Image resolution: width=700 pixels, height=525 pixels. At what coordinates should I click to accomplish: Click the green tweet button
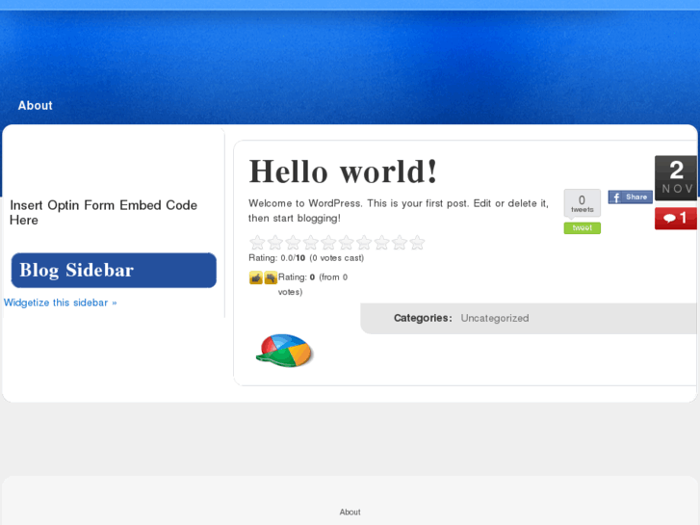tap(583, 228)
